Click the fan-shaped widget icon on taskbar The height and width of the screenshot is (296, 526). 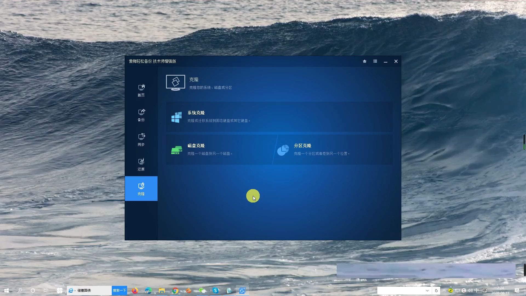pos(59,291)
